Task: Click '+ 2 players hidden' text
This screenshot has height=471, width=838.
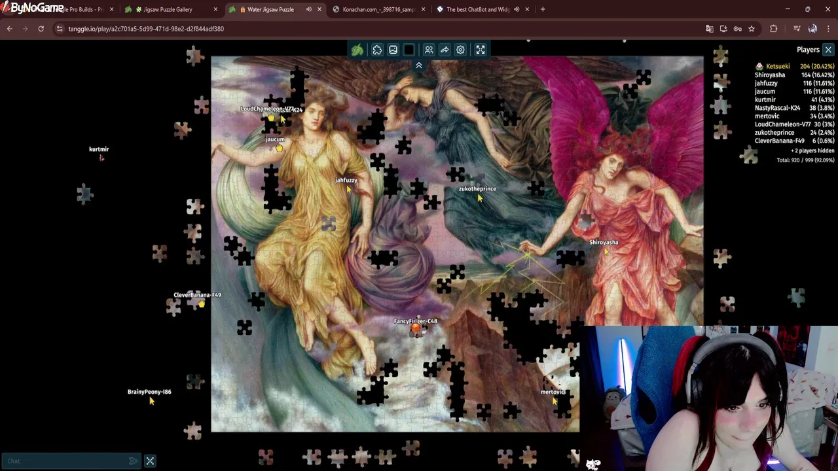Action: coord(812,150)
